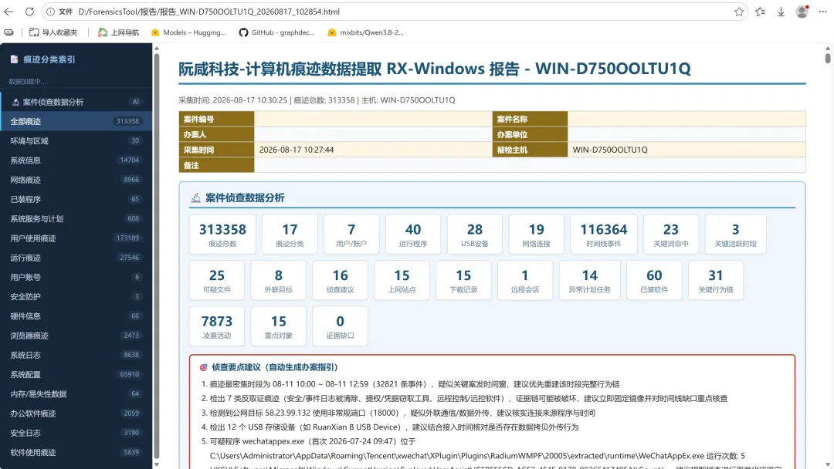Viewport: 834px width, 469px height.
Task: Select 系统信息 category in sidebar
Action: click(x=76, y=160)
